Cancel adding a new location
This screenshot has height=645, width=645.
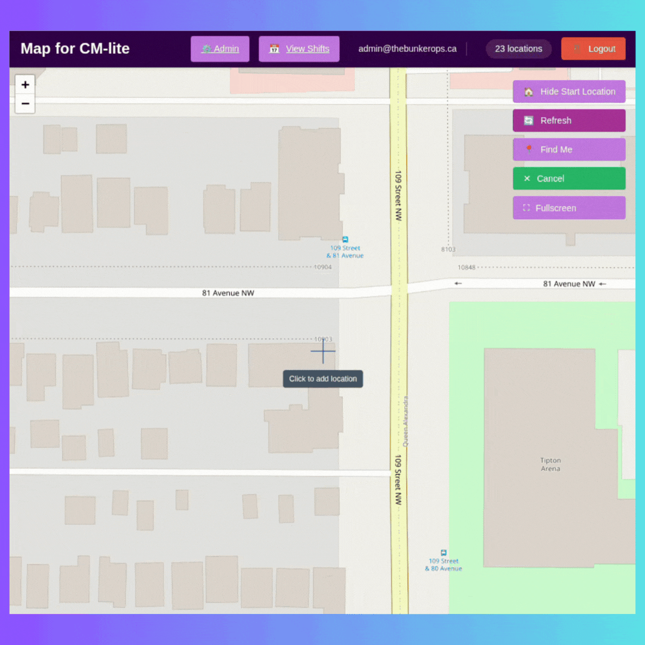coord(569,178)
